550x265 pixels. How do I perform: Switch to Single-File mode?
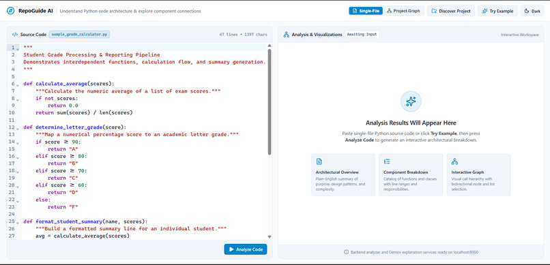click(x=366, y=11)
